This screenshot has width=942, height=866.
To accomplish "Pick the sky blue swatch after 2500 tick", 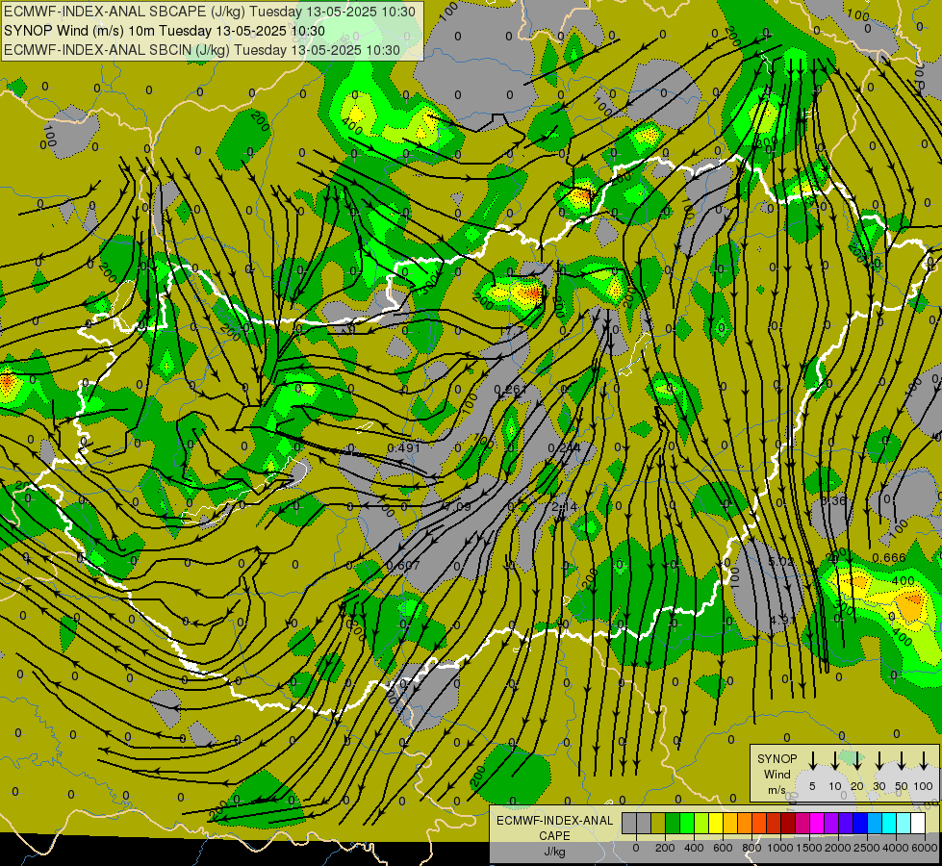I will click(874, 823).
